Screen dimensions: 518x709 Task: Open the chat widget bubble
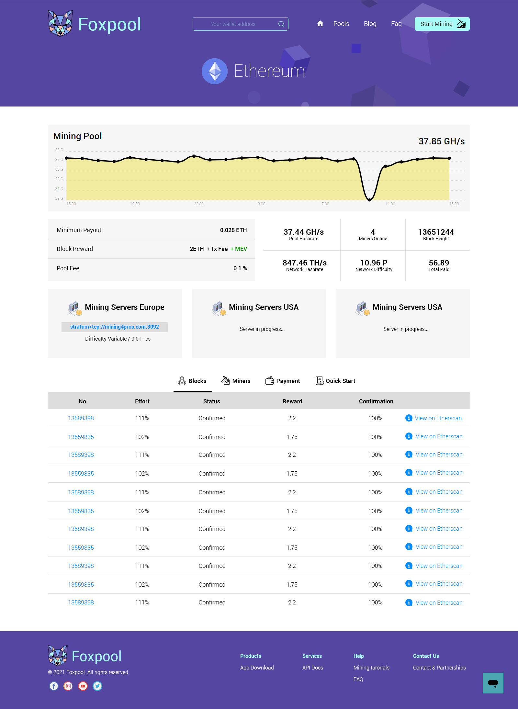493,683
